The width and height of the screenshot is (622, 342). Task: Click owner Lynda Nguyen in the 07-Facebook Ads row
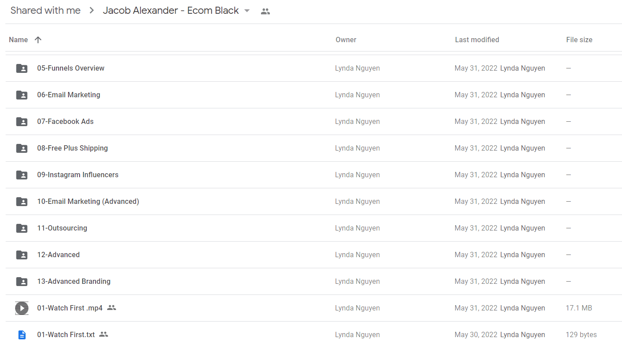pos(357,121)
